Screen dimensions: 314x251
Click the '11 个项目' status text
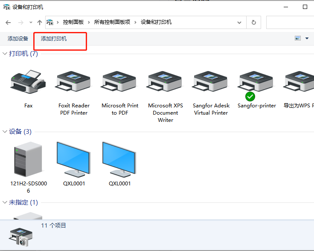tap(53, 225)
